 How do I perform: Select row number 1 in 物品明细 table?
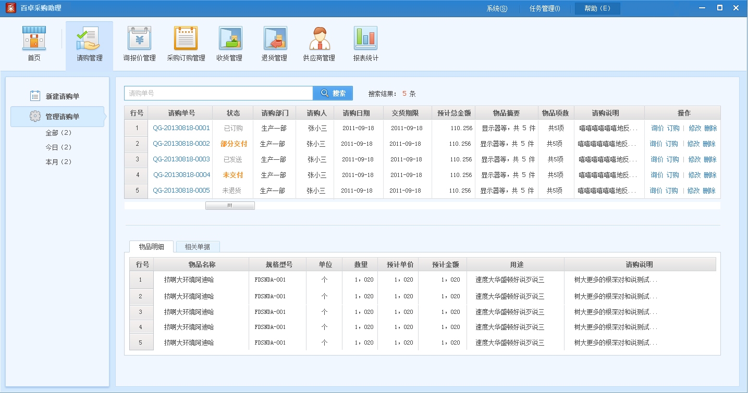point(141,280)
